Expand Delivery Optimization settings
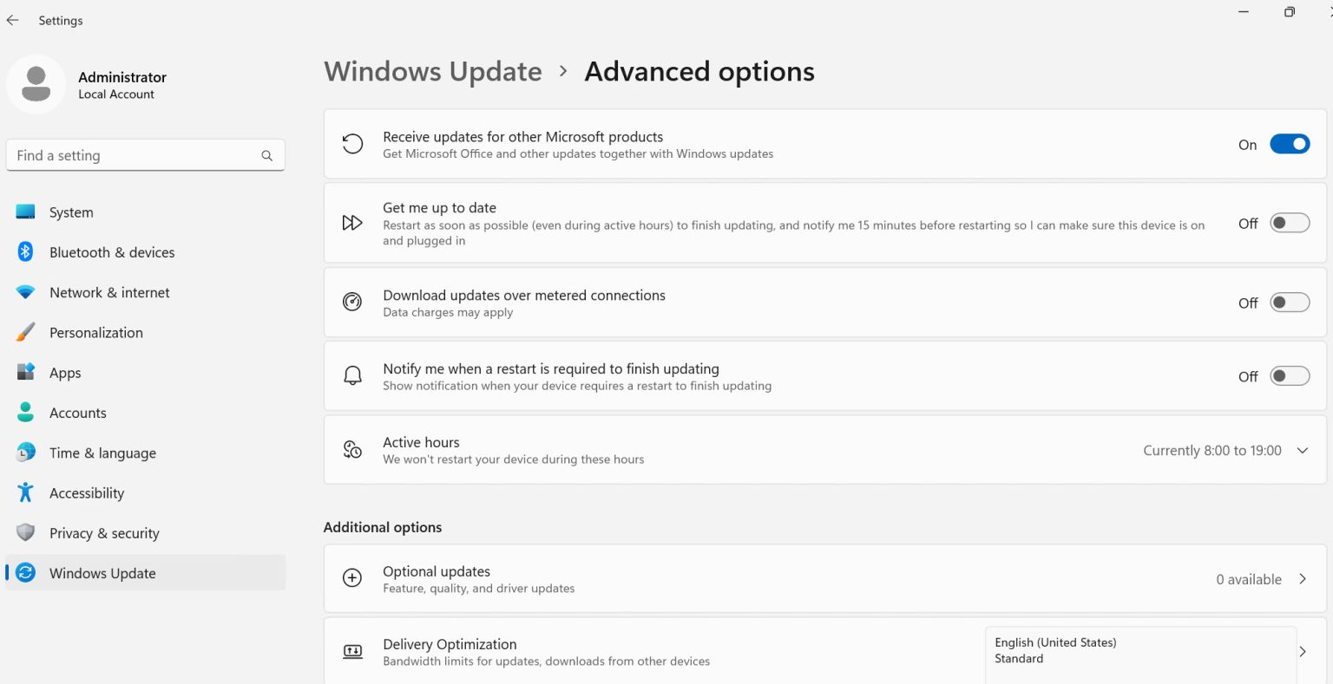Screen dimensions: 1333x684 [1303, 651]
